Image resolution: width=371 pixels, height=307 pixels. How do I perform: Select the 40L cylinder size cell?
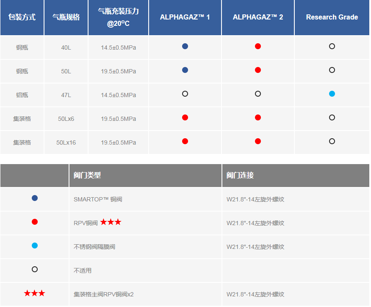pos(66,47)
